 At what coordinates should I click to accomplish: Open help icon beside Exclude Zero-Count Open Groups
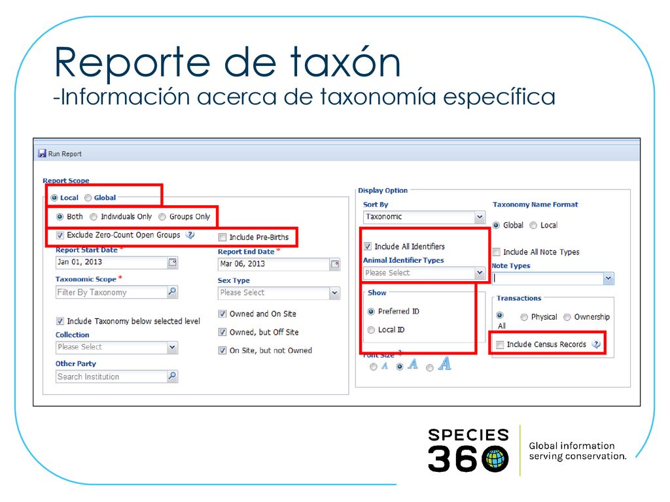[x=190, y=235]
